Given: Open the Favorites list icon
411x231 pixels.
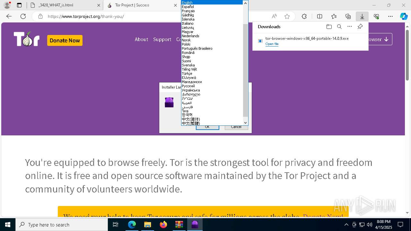Looking at the screenshot, I should (334, 16).
